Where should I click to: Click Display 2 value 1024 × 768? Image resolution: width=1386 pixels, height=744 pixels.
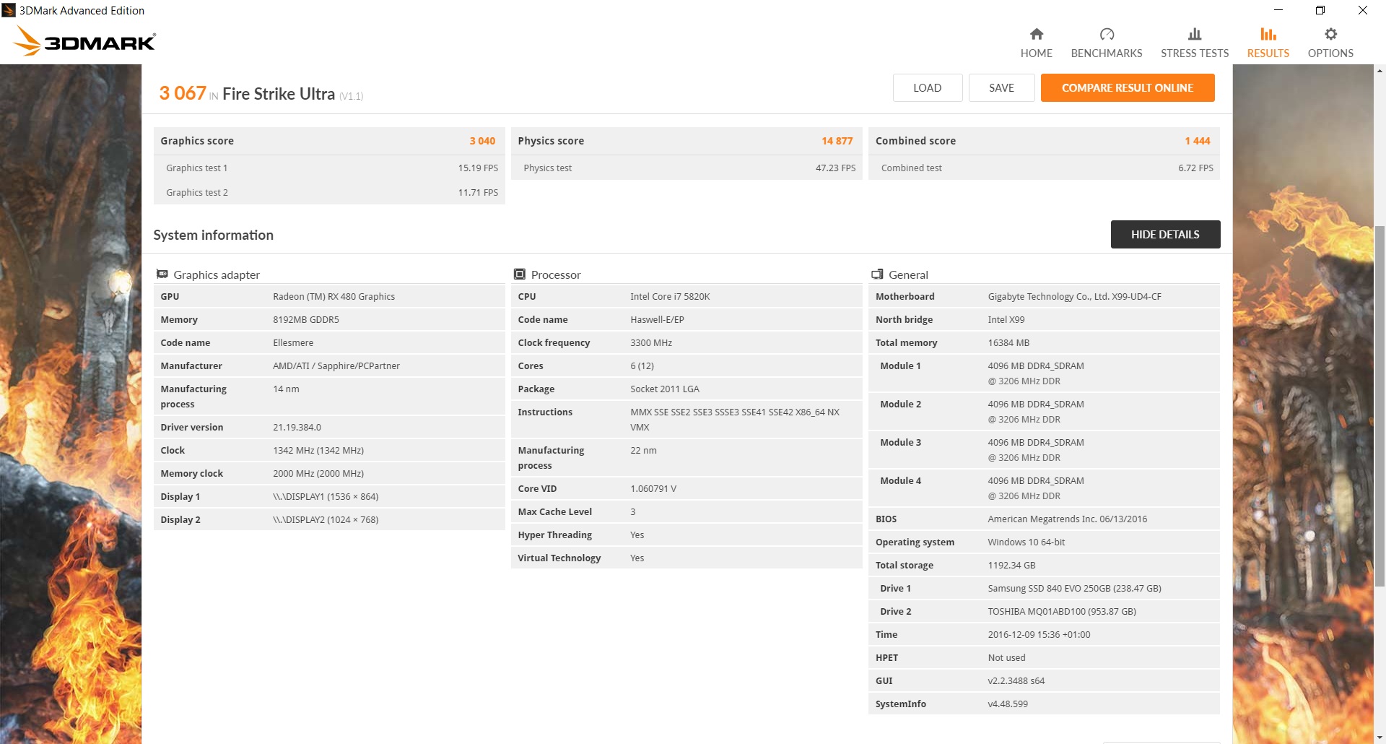point(326,519)
